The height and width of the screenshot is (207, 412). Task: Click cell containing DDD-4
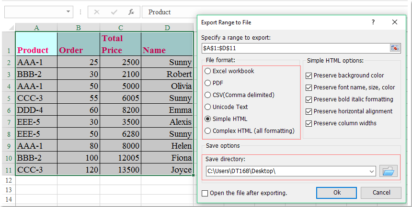pyautogui.click(x=36, y=110)
